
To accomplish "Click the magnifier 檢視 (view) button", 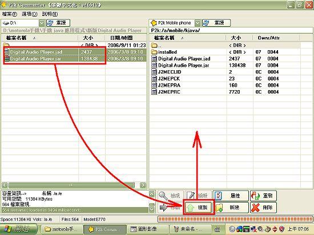I will pos(170,196).
